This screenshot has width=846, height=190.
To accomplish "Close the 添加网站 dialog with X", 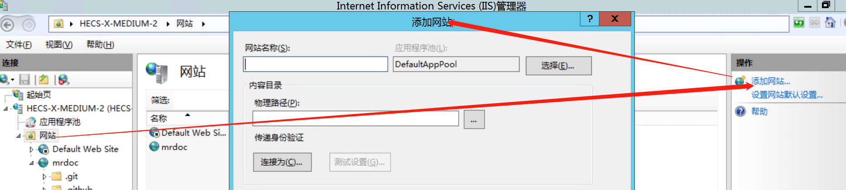I will pyautogui.click(x=615, y=19).
